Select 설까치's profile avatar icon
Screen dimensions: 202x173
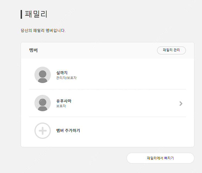(43, 75)
